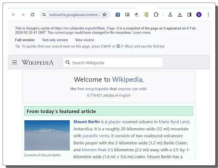Open the Marie Byrd Land link
The image size is (218, 168).
[174, 122]
